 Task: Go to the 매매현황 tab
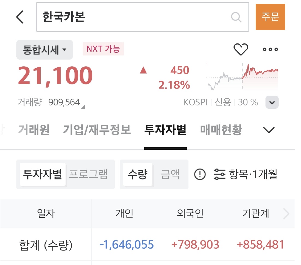221,130
